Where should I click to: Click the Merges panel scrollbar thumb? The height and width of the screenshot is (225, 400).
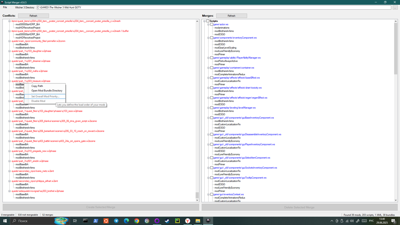point(396,48)
